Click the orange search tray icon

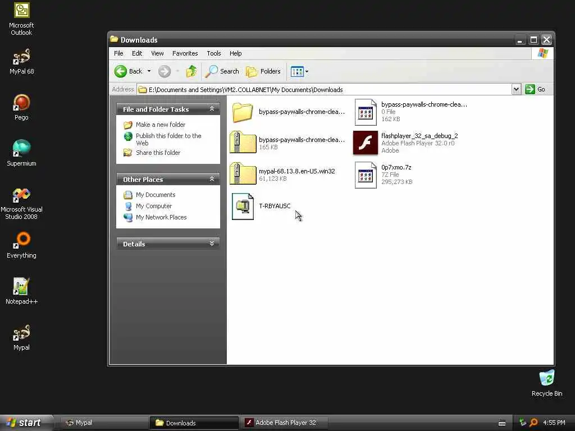533,423
